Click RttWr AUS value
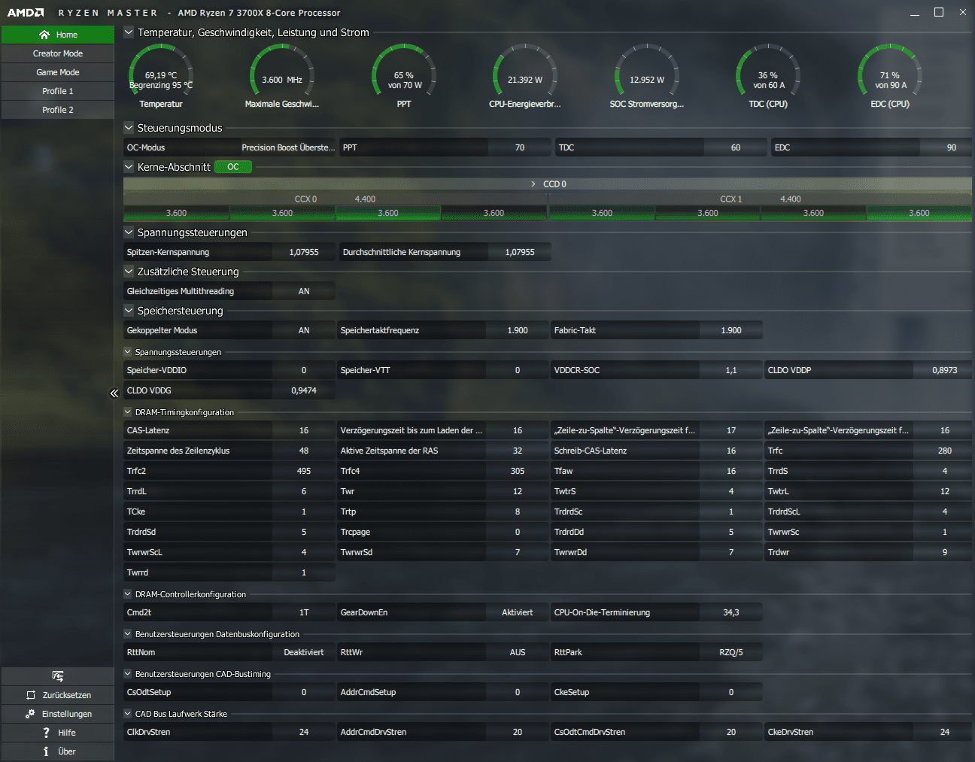This screenshot has width=975, height=762. coord(518,652)
